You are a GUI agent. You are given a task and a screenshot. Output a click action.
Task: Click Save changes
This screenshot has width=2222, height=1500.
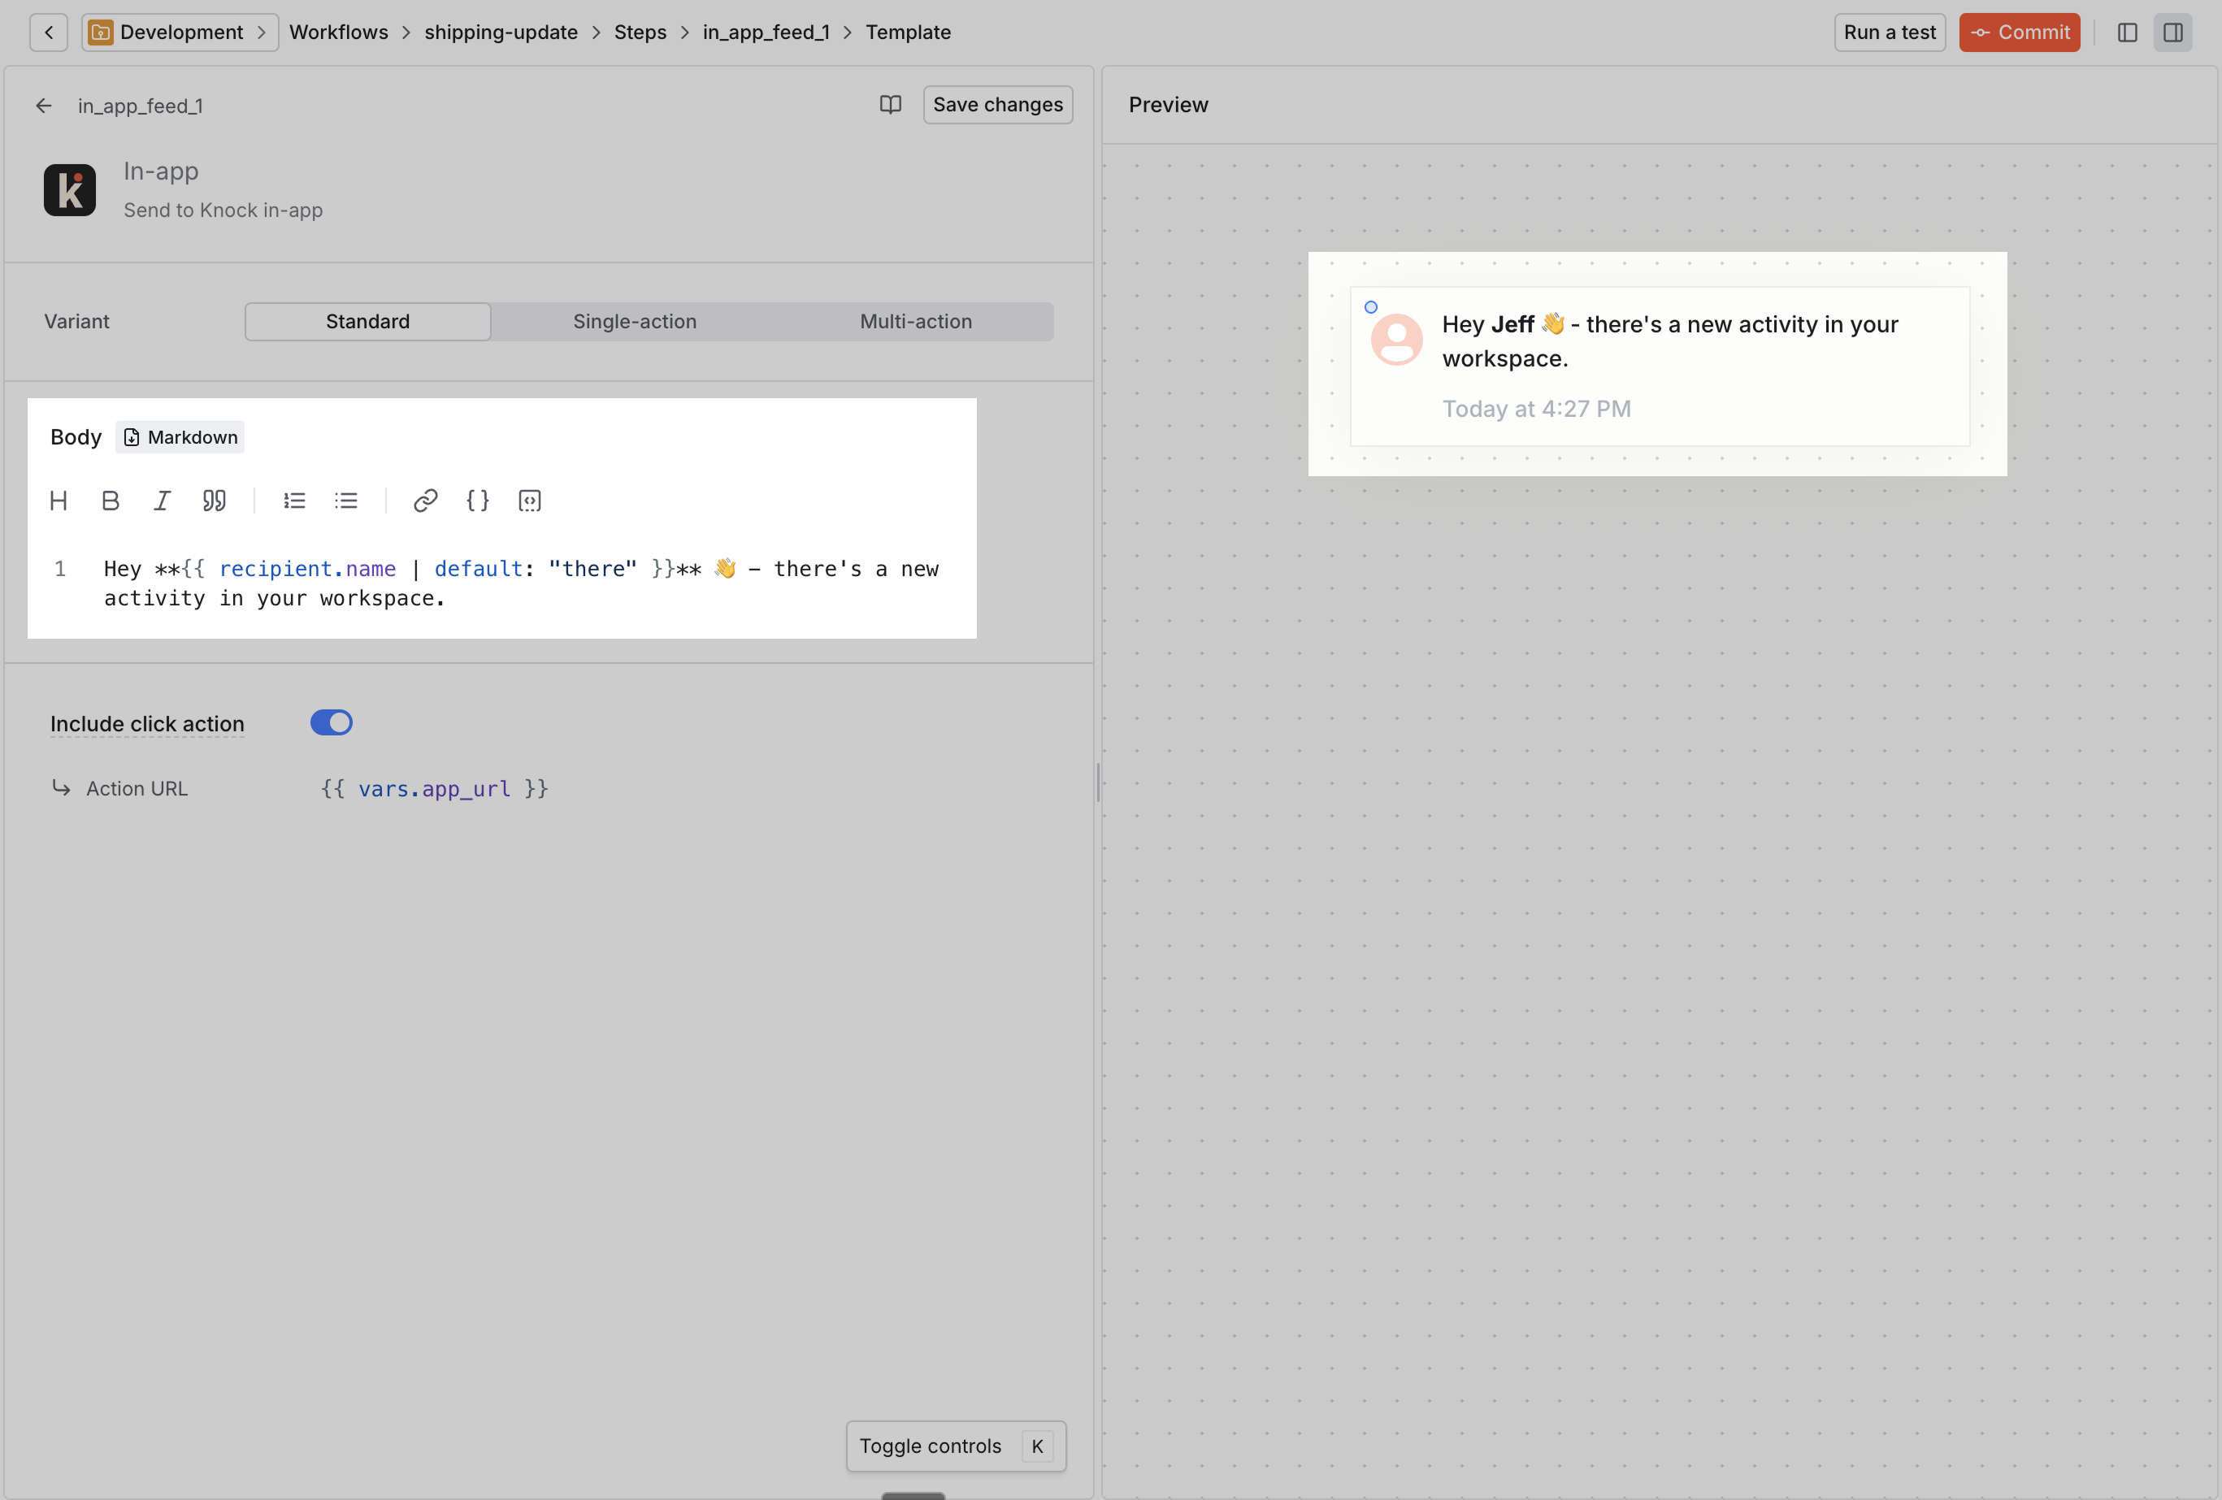(997, 104)
